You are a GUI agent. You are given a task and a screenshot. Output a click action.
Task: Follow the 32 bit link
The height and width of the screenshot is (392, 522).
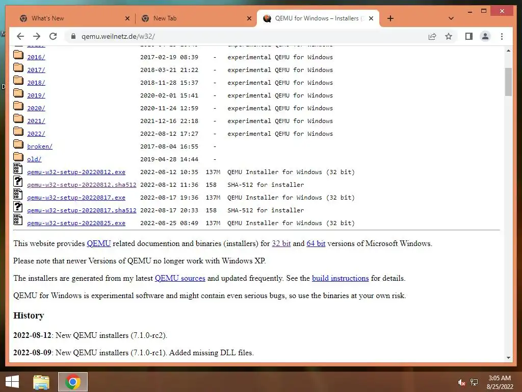click(x=281, y=243)
